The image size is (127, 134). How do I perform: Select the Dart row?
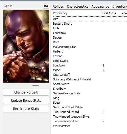[90, 42]
